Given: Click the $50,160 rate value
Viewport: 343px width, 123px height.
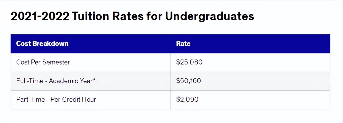Looking at the screenshot, I should click(188, 81).
